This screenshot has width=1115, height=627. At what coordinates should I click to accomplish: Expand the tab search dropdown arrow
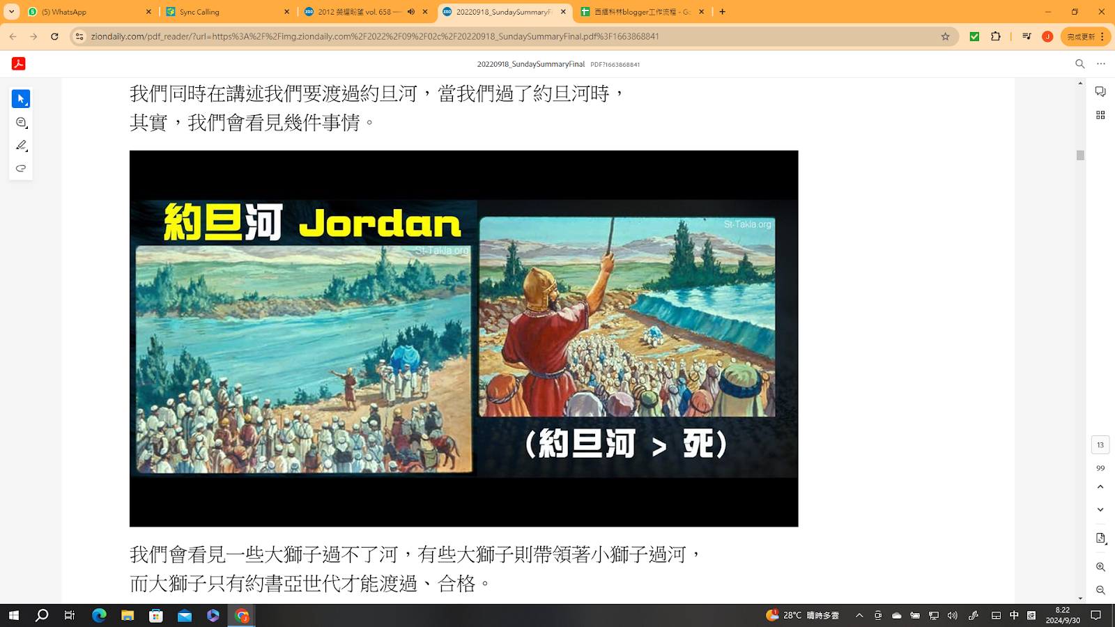12,12
